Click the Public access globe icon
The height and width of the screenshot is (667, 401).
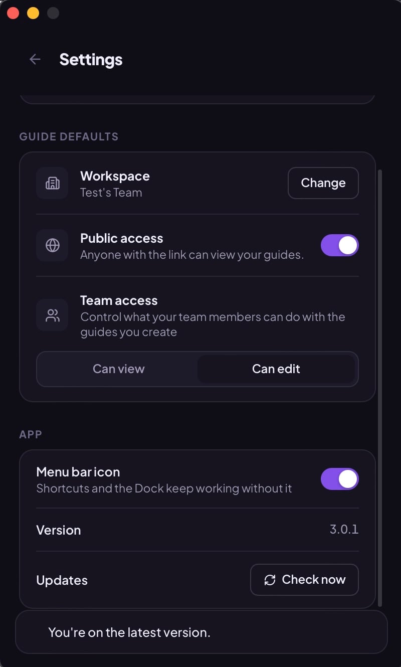coord(52,245)
